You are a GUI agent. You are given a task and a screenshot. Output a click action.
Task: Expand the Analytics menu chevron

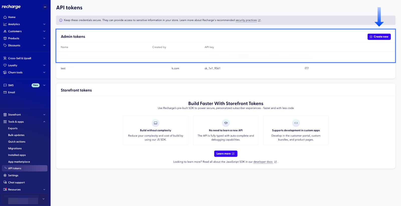pos(44,24)
